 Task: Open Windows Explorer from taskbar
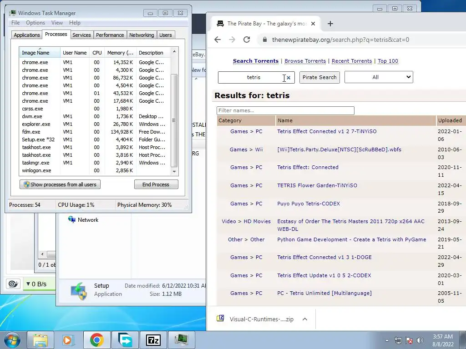(41, 340)
